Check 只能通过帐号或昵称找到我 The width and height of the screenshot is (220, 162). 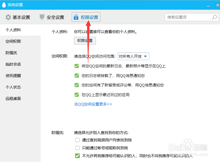click(77, 148)
